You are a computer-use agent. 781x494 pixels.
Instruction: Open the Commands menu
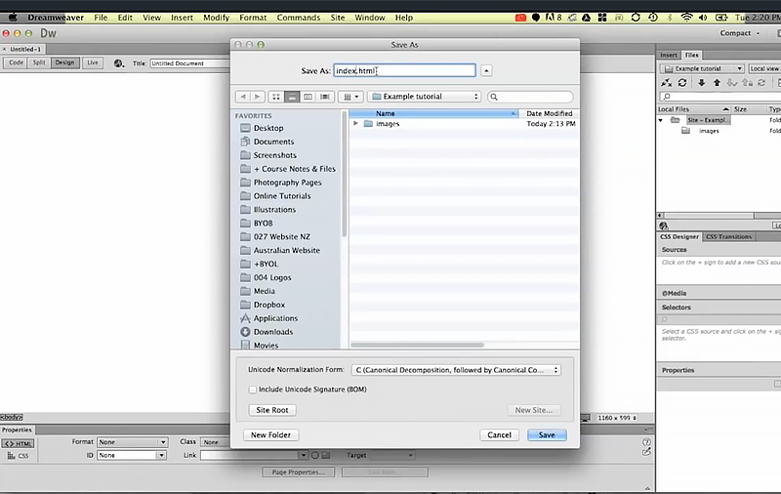(299, 18)
